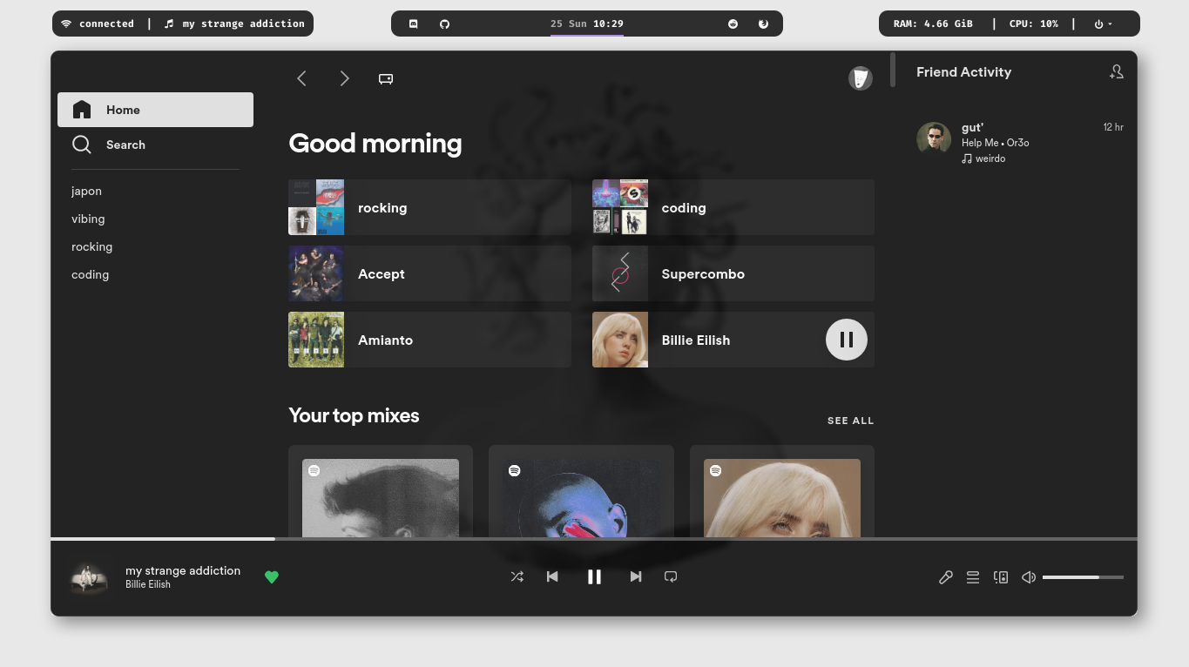Open the play queue
The image size is (1189, 667).
pos(973,576)
